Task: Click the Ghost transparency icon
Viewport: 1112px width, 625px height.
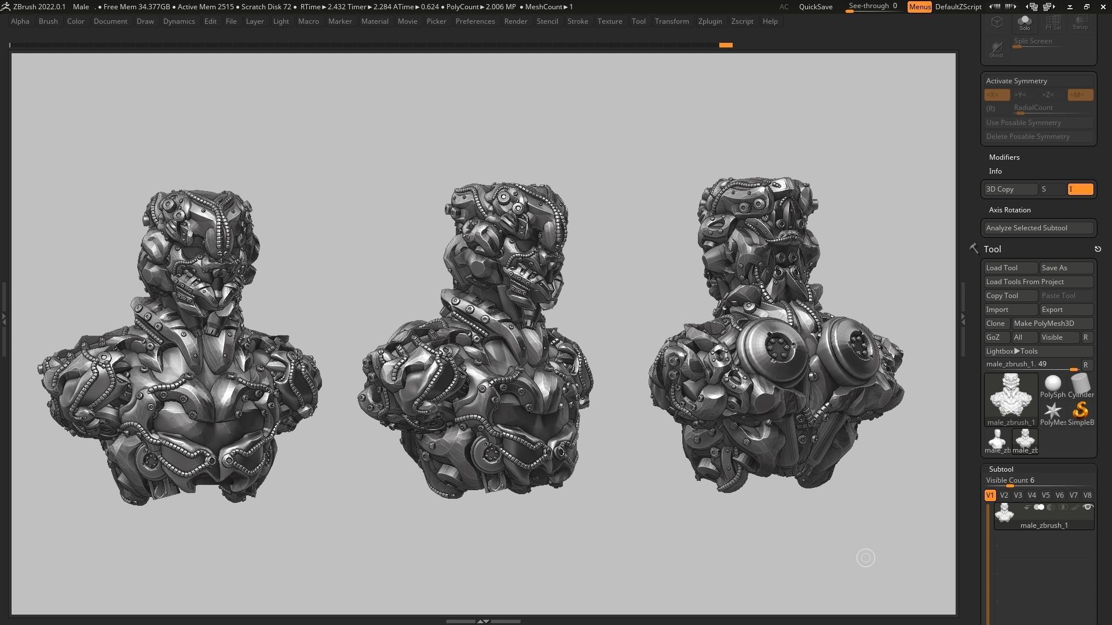Action: (996, 49)
